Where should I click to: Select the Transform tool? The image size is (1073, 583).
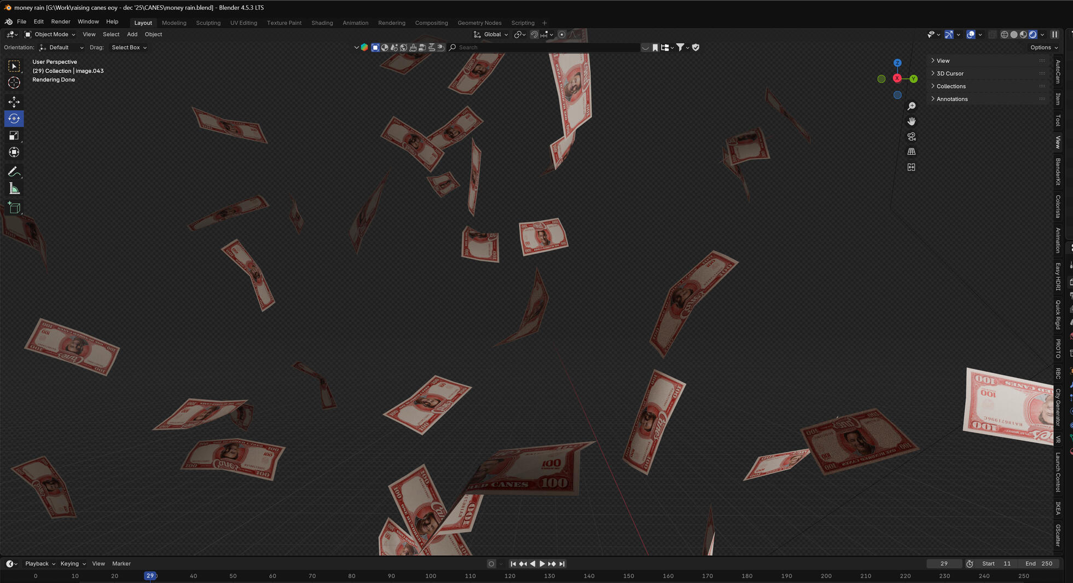pyautogui.click(x=14, y=152)
